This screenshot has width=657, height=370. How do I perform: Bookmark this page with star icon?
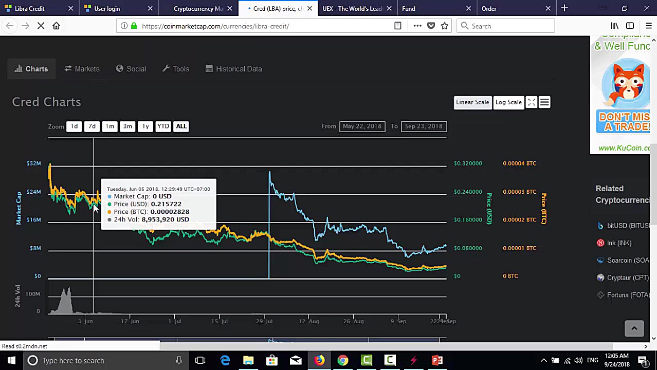point(445,26)
